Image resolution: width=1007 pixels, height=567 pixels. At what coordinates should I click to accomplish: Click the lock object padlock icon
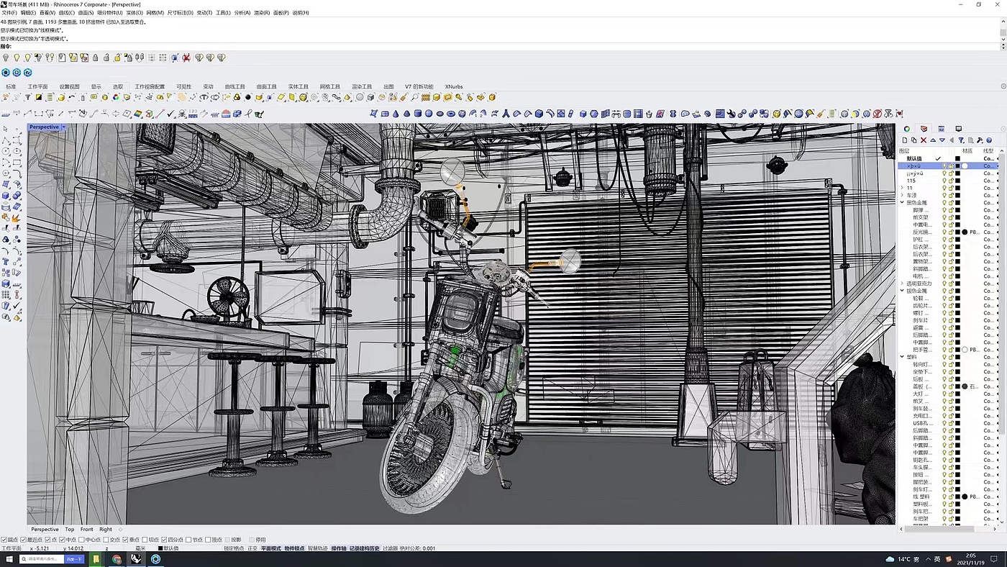click(x=95, y=58)
